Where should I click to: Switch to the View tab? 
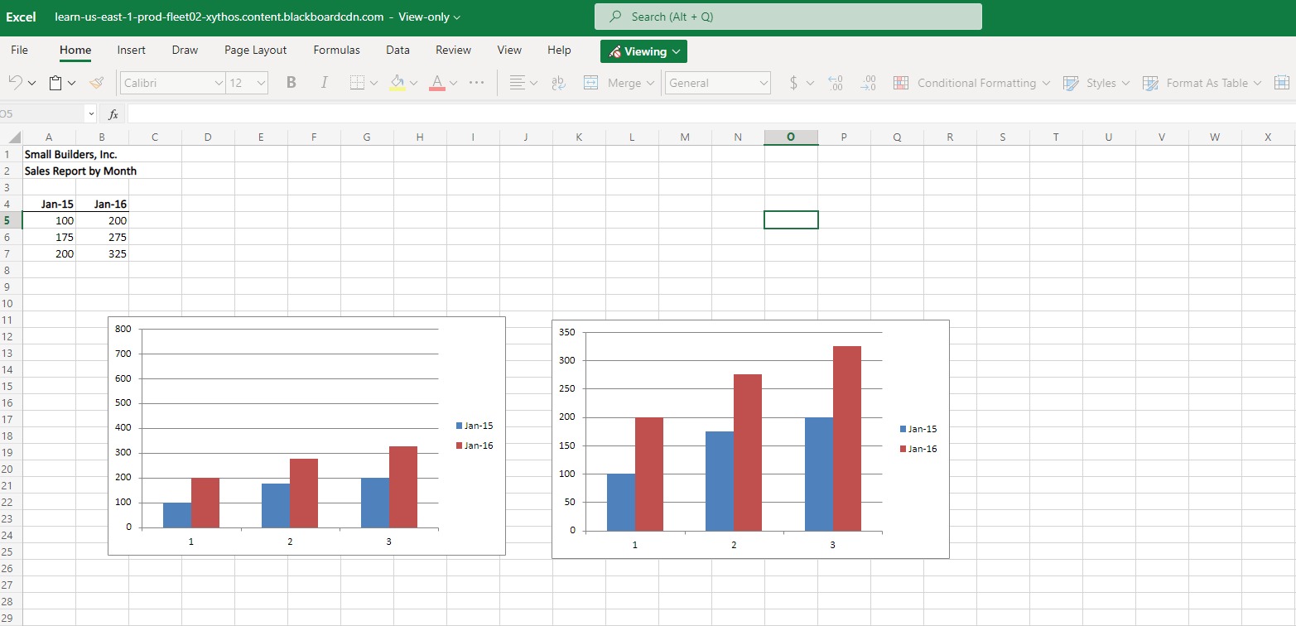point(509,50)
